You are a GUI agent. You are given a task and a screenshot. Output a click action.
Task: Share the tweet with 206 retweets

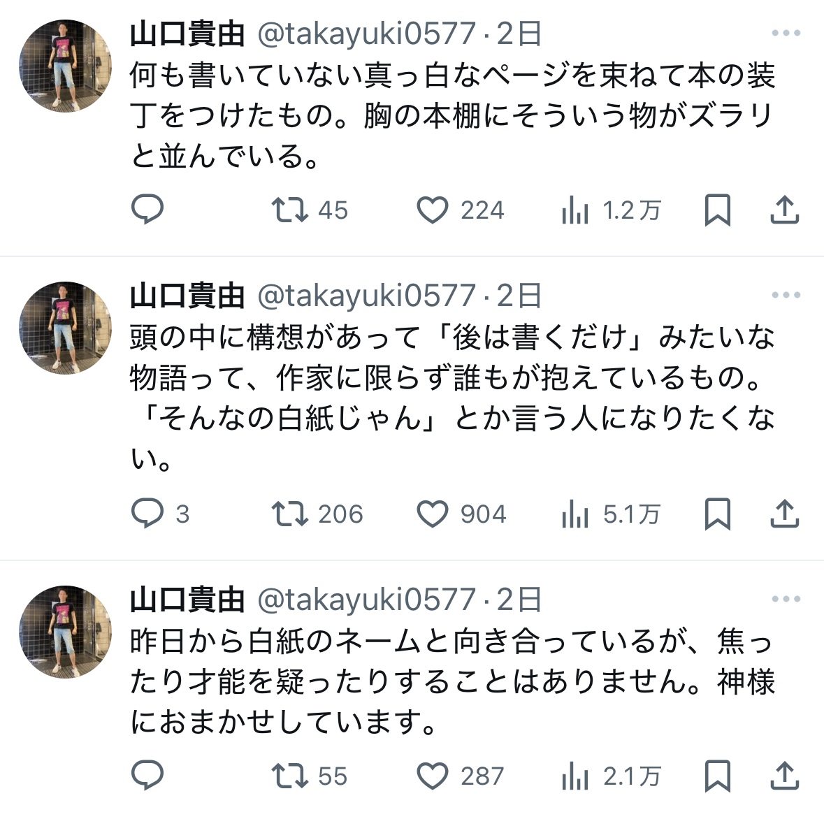point(784,514)
